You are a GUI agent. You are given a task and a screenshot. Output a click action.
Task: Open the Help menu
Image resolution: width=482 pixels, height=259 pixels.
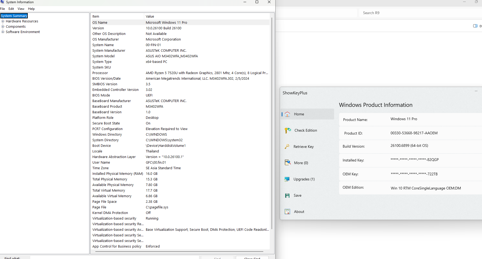[x=31, y=9]
